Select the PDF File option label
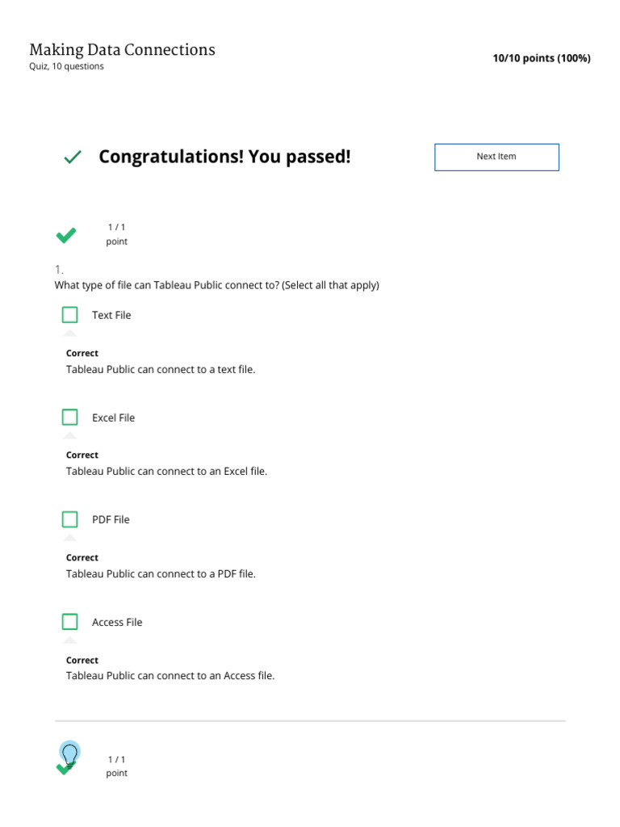The height and width of the screenshot is (827, 620). (111, 519)
